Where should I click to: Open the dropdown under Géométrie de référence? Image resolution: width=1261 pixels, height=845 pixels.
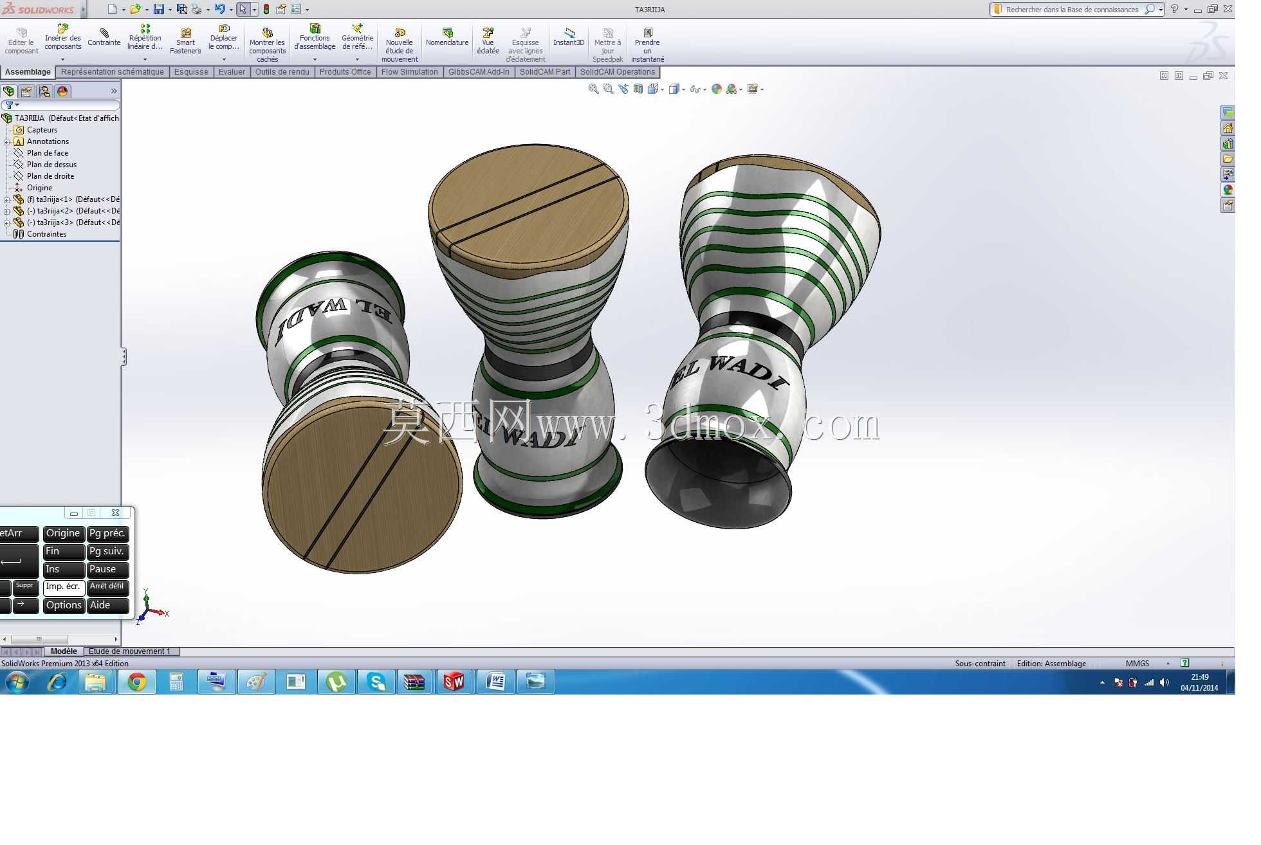357,59
